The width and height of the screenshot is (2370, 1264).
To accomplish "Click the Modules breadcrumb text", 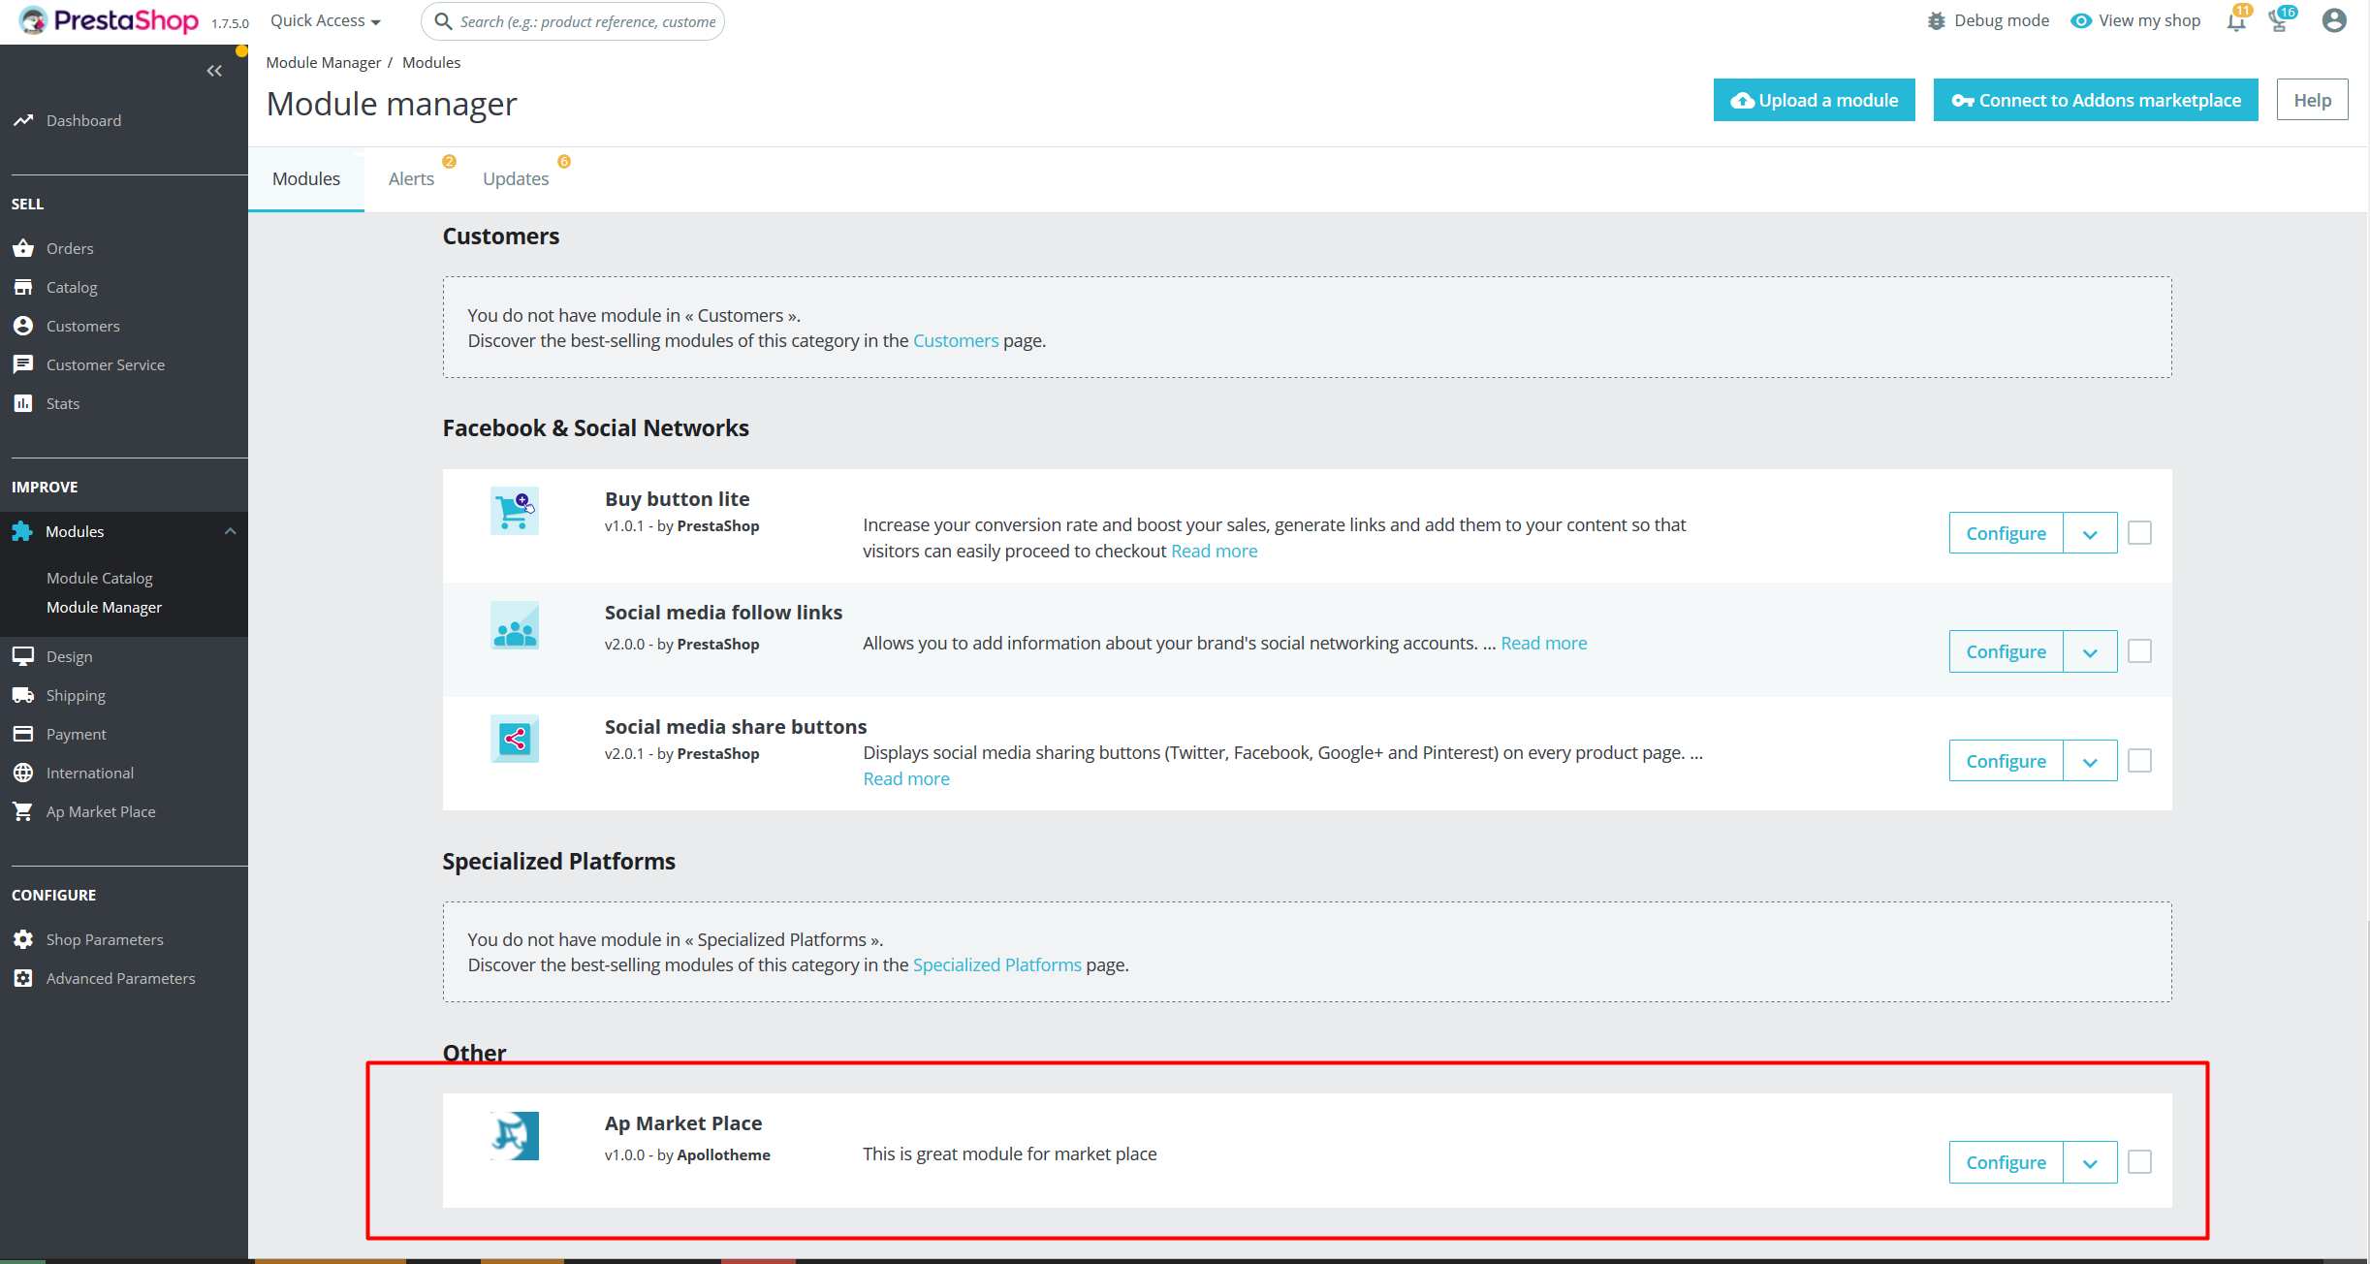I will pyautogui.click(x=431, y=62).
